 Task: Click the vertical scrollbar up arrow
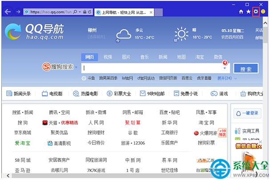265,23
